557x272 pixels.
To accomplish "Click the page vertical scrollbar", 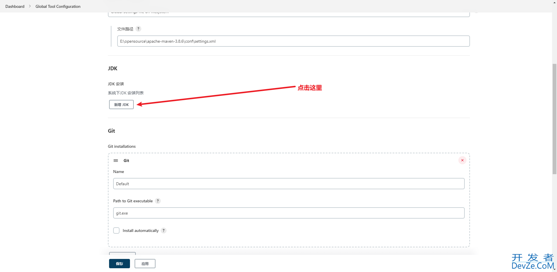I will (554, 119).
